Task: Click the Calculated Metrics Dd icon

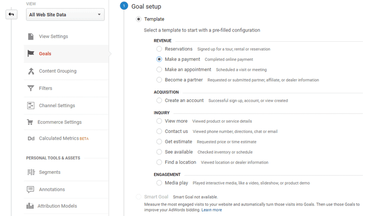Action: pyautogui.click(x=30, y=139)
